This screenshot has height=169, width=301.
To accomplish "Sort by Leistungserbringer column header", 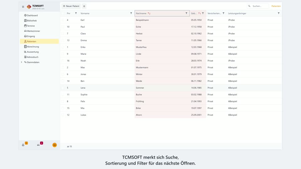I will (237, 13).
